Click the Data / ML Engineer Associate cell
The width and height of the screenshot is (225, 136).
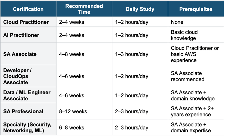point(27,95)
